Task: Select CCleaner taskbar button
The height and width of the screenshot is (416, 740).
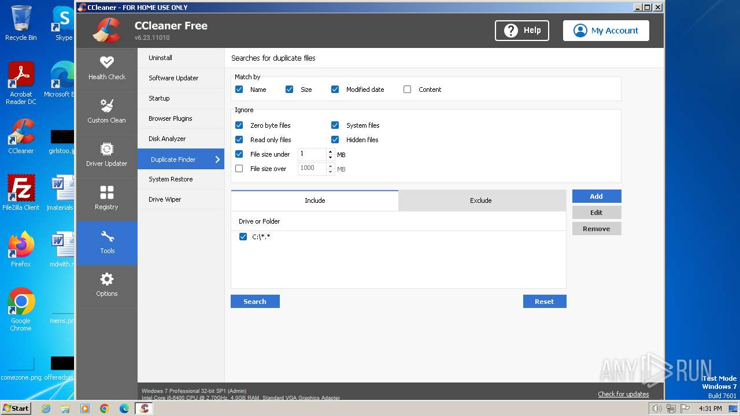Action: click(145, 408)
